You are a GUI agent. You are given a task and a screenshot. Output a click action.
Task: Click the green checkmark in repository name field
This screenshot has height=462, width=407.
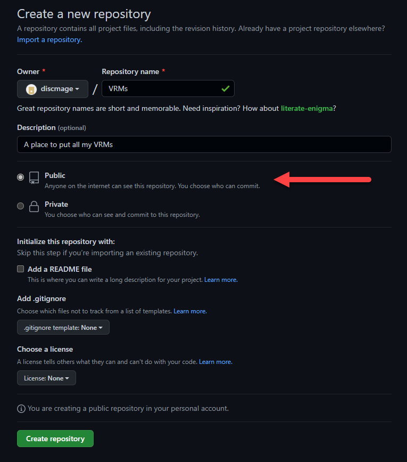pos(226,88)
